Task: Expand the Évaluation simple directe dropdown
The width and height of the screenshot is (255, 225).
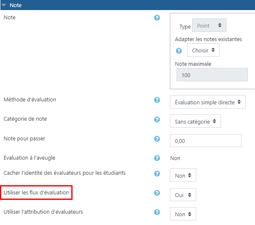Action: [208, 102]
